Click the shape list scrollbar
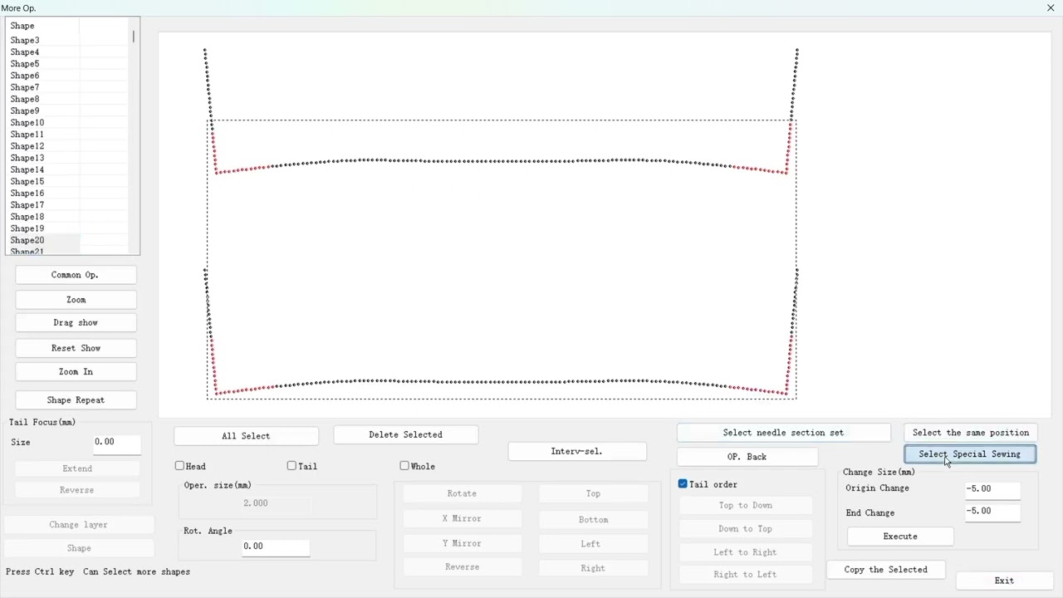 [x=133, y=37]
